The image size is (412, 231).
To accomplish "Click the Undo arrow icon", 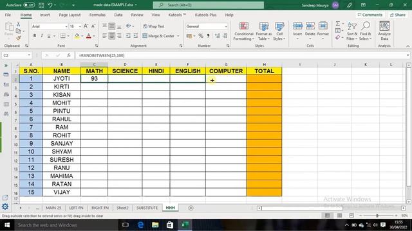I will tap(50, 5).
